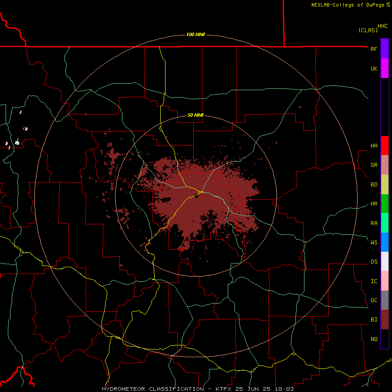Select the GC gray legend swatch
The image size is (392, 392).
385,300
